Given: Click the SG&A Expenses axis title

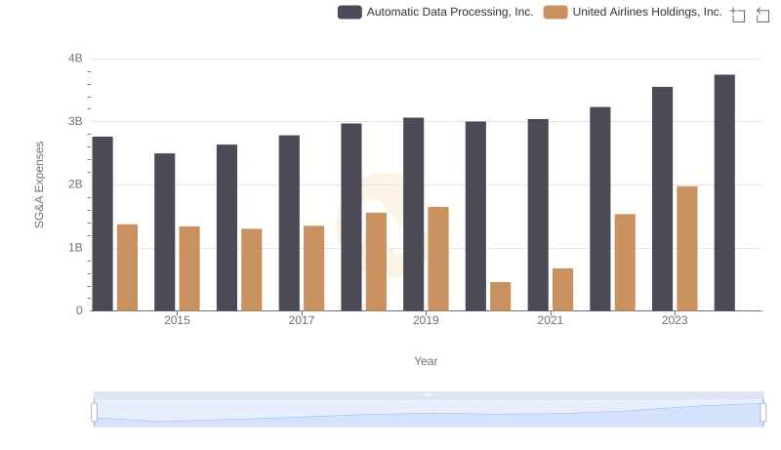Looking at the screenshot, I should [x=39, y=184].
